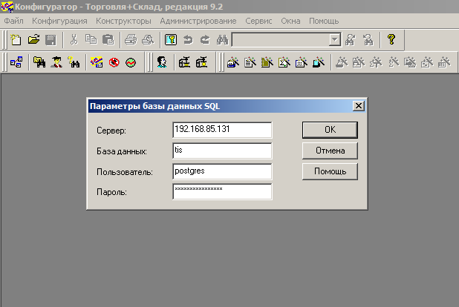Click folder with binoculars search icon
The height and width of the screenshot is (307, 459).
point(39,62)
